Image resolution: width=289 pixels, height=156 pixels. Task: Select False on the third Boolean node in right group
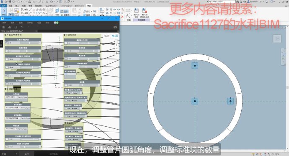[75, 109]
